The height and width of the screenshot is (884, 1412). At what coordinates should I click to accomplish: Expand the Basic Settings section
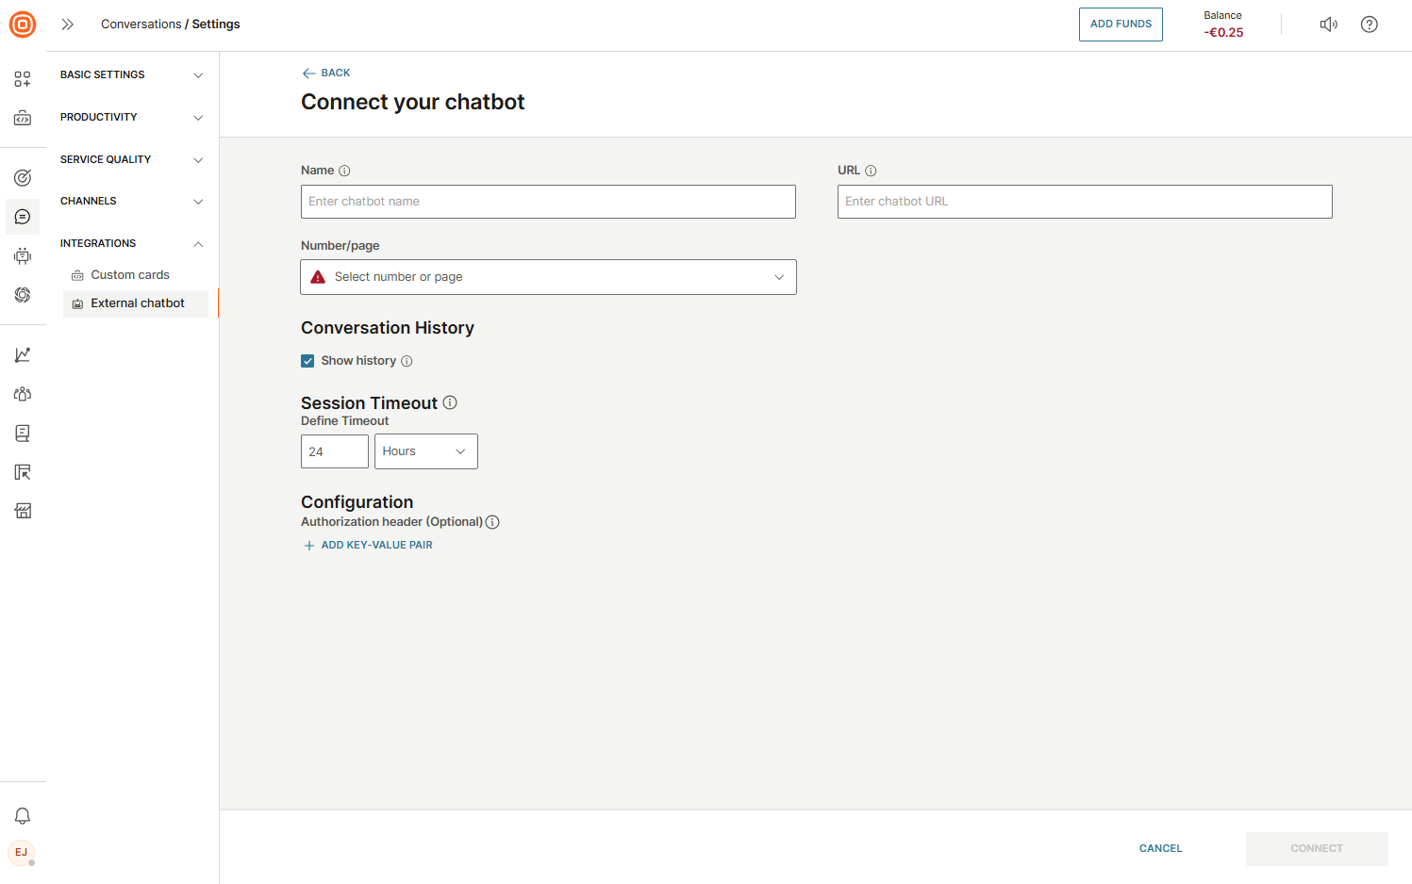coord(131,75)
